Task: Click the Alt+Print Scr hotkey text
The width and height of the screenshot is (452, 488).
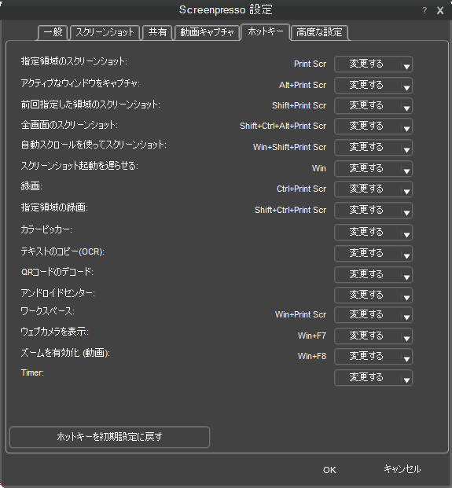Action: coord(303,85)
